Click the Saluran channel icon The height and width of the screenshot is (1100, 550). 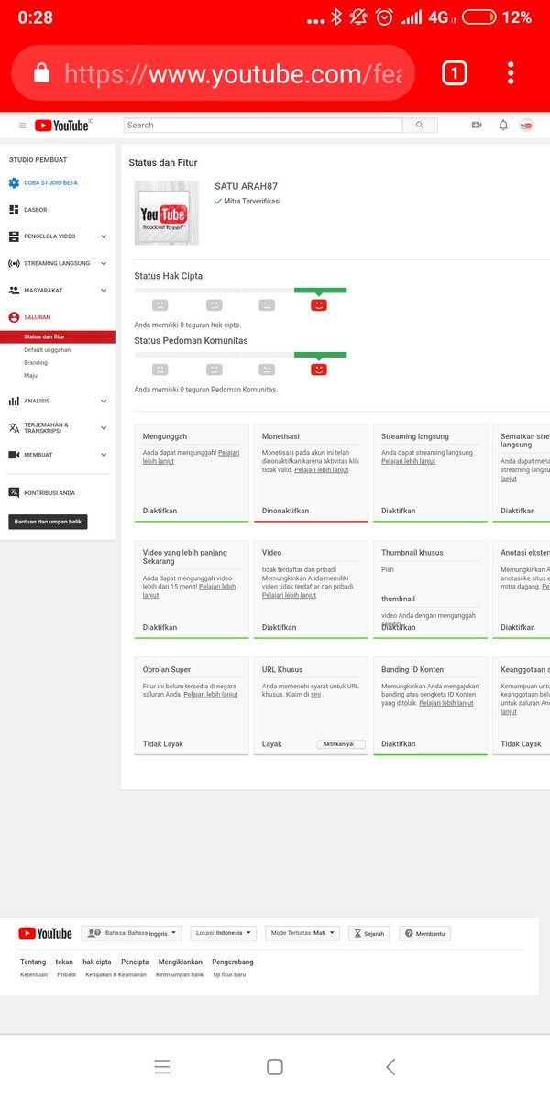point(14,317)
